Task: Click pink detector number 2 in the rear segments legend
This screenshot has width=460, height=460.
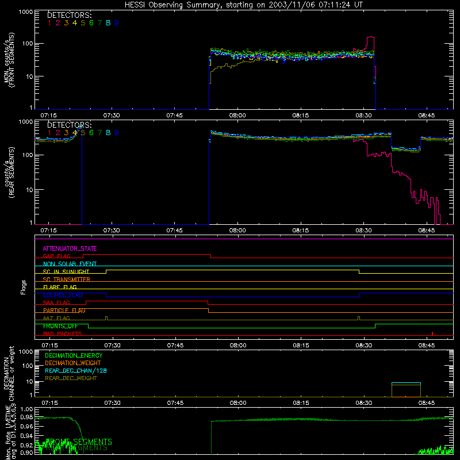Action: (58, 133)
